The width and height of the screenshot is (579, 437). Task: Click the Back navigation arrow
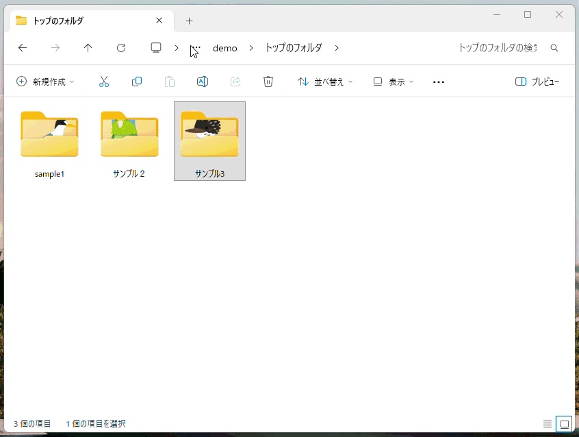point(22,48)
